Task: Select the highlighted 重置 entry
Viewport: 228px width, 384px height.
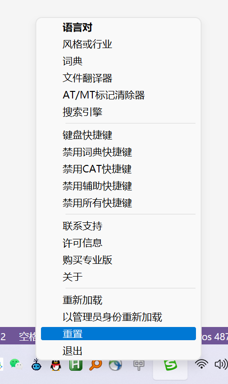Action: click(x=118, y=334)
